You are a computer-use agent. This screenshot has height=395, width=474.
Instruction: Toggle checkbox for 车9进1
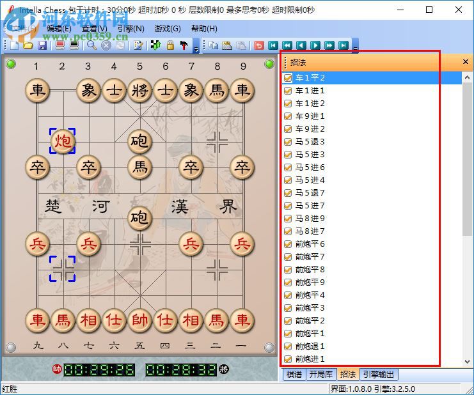pos(288,116)
